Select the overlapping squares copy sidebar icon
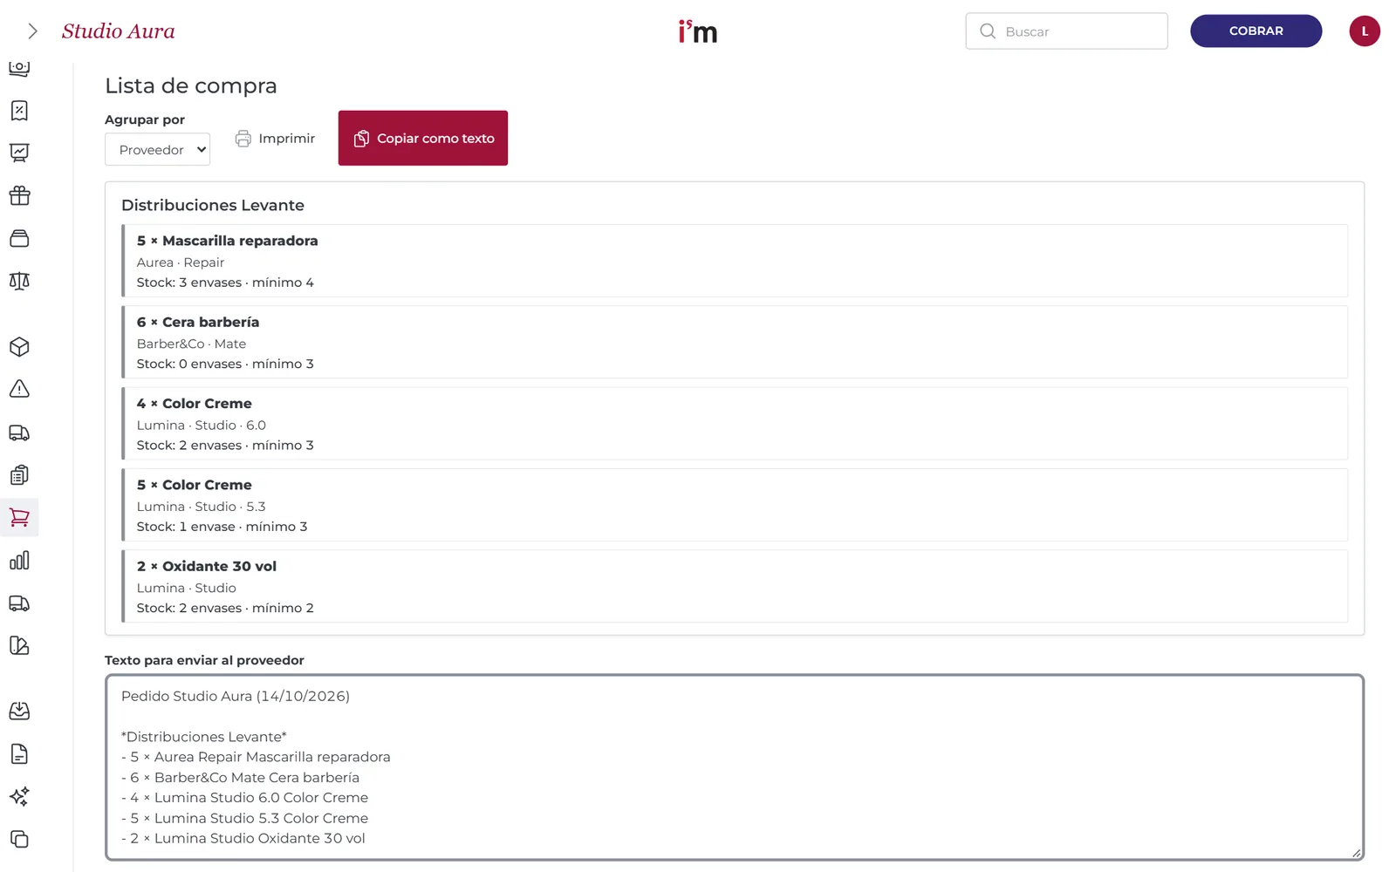Image resolution: width=1396 pixels, height=872 pixels. [x=19, y=839]
